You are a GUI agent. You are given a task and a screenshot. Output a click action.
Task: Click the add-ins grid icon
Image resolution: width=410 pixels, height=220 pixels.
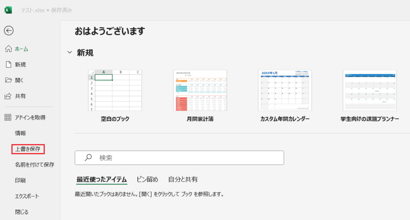pyautogui.click(x=8, y=117)
